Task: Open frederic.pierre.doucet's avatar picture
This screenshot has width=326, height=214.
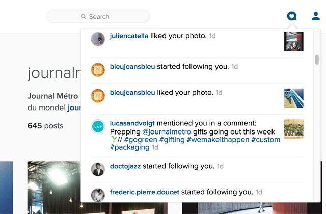Action: [98, 195]
